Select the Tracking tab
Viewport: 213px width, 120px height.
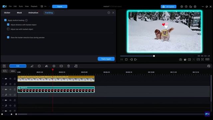pyautogui.click(x=49, y=13)
